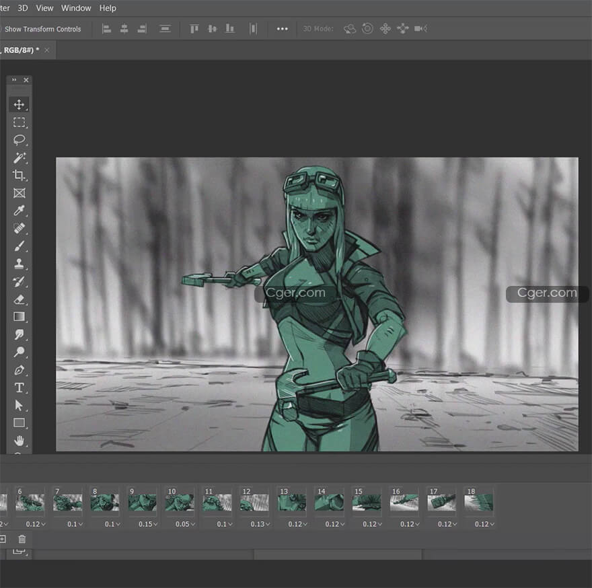Toggle Show Transform Controls option
The height and width of the screenshot is (588, 592).
click(x=42, y=29)
